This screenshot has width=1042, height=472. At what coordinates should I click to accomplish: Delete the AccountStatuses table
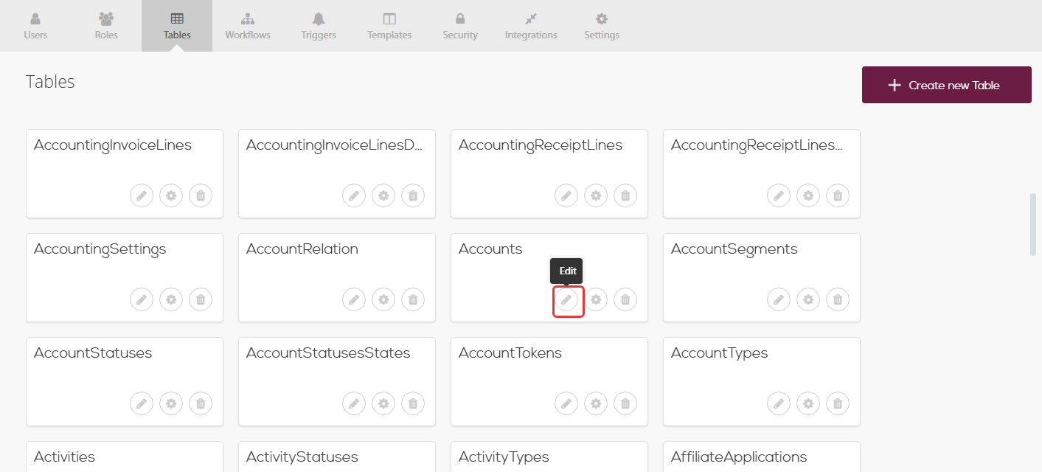pos(201,403)
